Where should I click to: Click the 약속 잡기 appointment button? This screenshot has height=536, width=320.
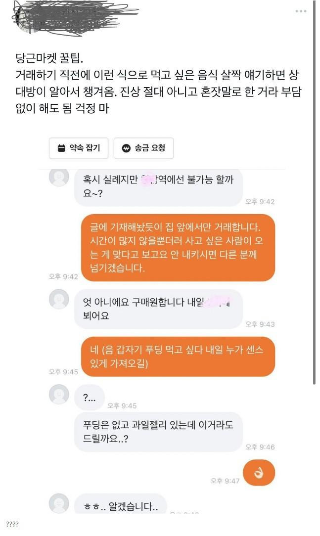[x=79, y=148]
